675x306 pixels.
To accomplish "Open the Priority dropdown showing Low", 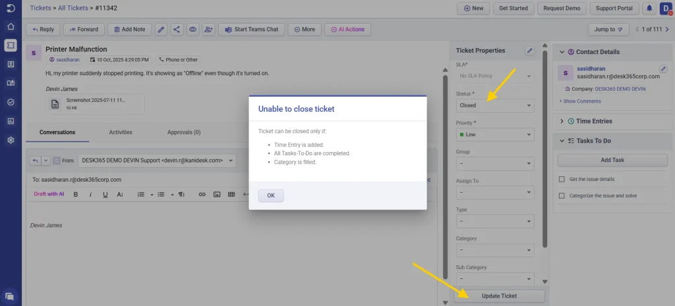I will [495, 135].
